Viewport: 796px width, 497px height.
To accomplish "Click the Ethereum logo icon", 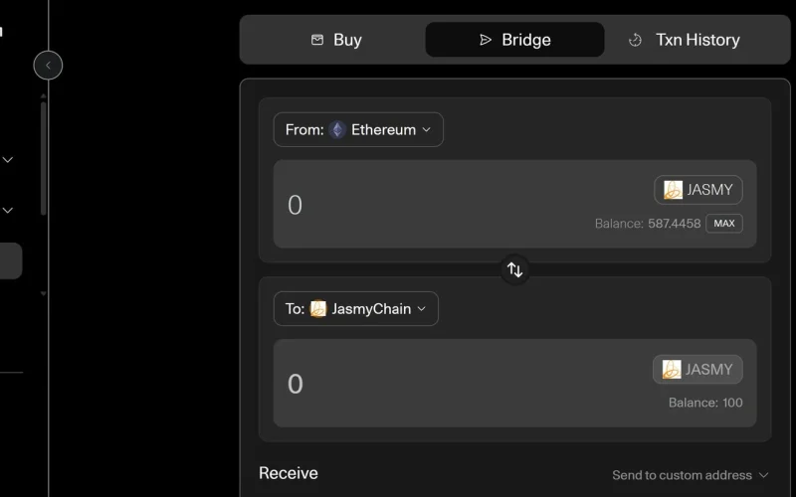I will coord(337,130).
